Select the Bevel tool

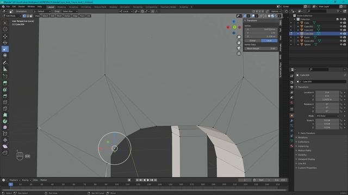coord(5,96)
